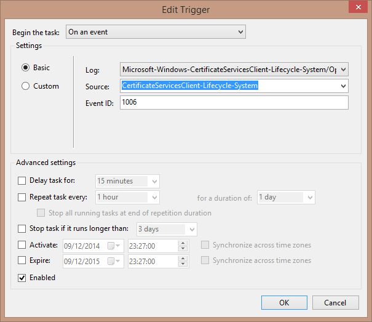The width and height of the screenshot is (372, 322).
Task: Select the Basic radio button
Action: pos(26,68)
